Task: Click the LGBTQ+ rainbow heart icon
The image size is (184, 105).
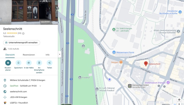Action: coord(5,103)
